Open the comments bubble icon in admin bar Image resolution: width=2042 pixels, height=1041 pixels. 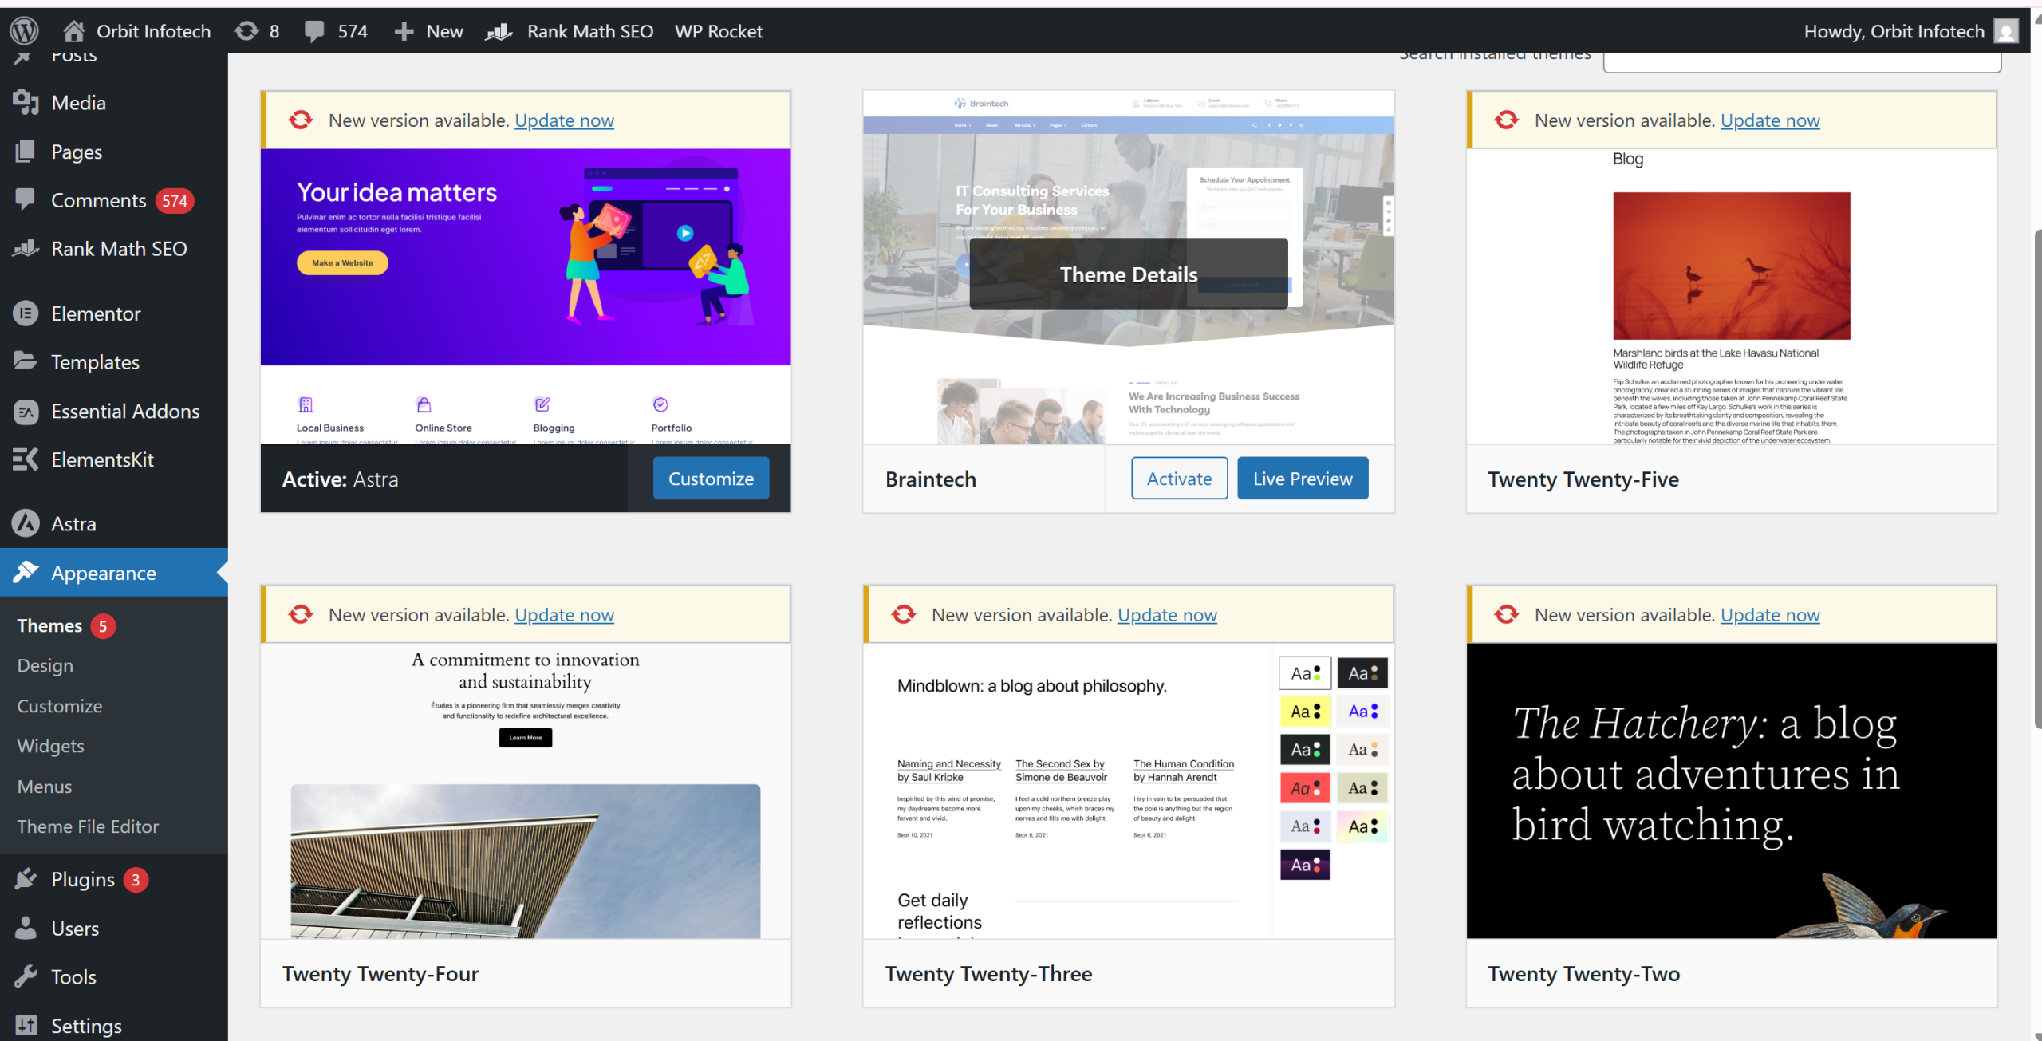(x=316, y=30)
